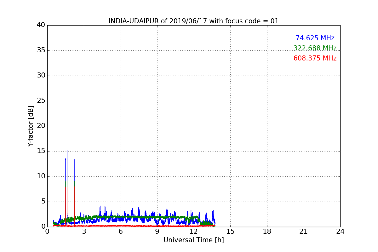The width and height of the screenshot is (378, 252).
Task: Click the x-axis tick label 21
Action: tap(304, 231)
